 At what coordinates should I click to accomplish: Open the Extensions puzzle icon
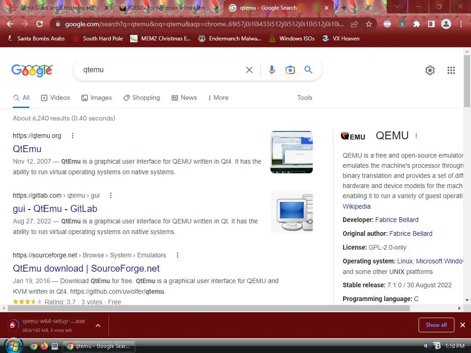click(416, 24)
